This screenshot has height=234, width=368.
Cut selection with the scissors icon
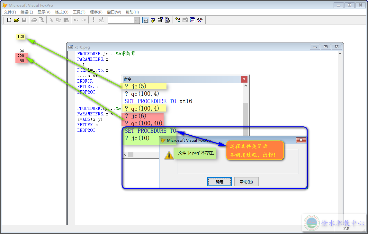[x=51, y=20]
